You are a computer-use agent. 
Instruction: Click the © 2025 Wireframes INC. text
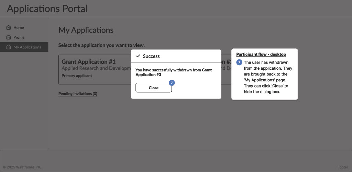[22, 167]
